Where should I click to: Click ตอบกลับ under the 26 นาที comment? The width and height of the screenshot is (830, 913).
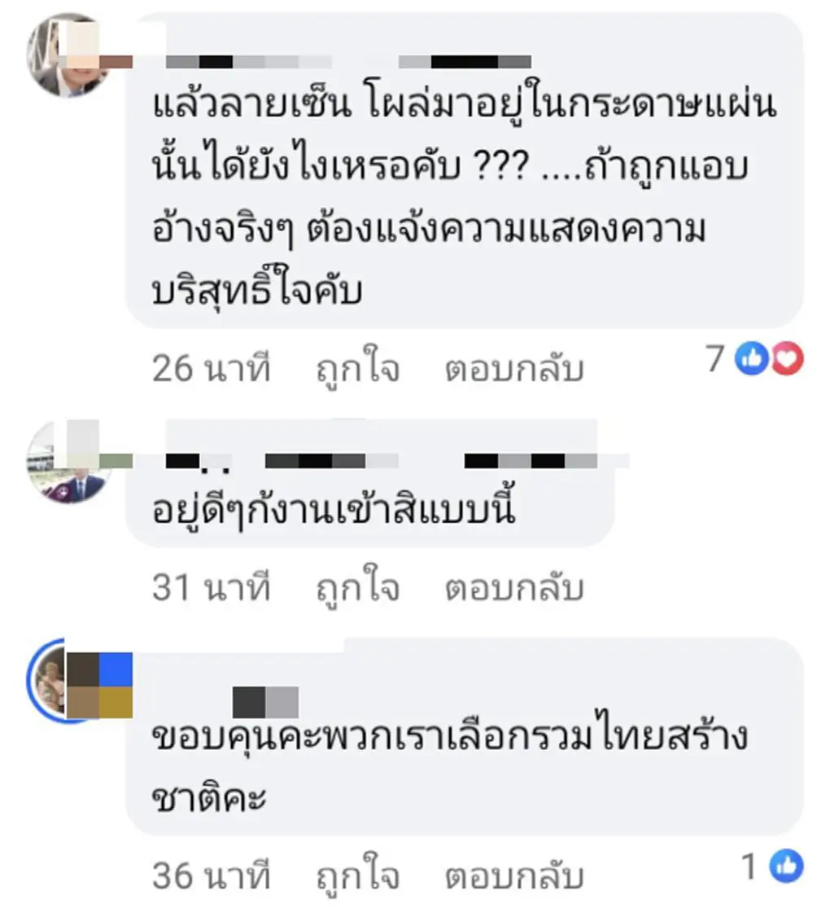point(514,369)
